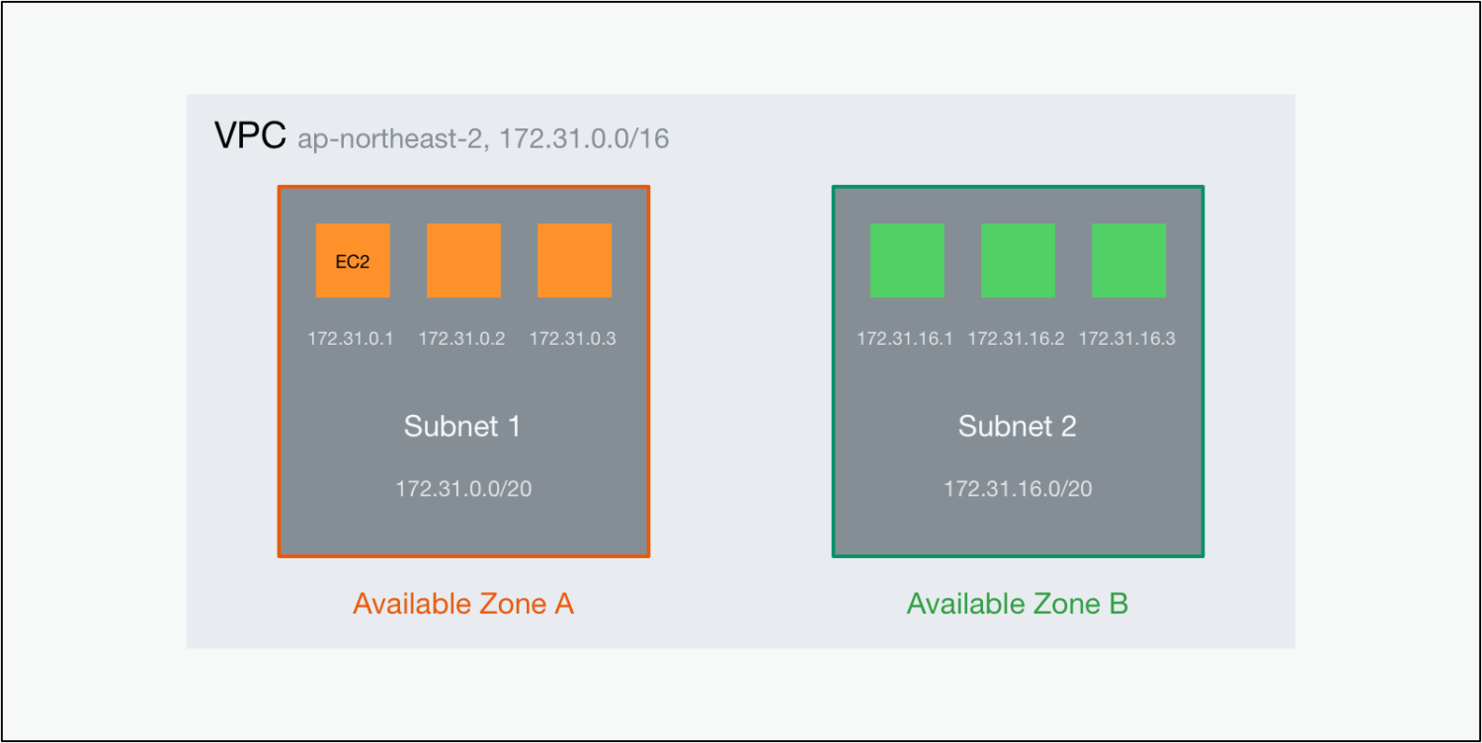Select the orange instance above 172.31.0.2

(463, 260)
